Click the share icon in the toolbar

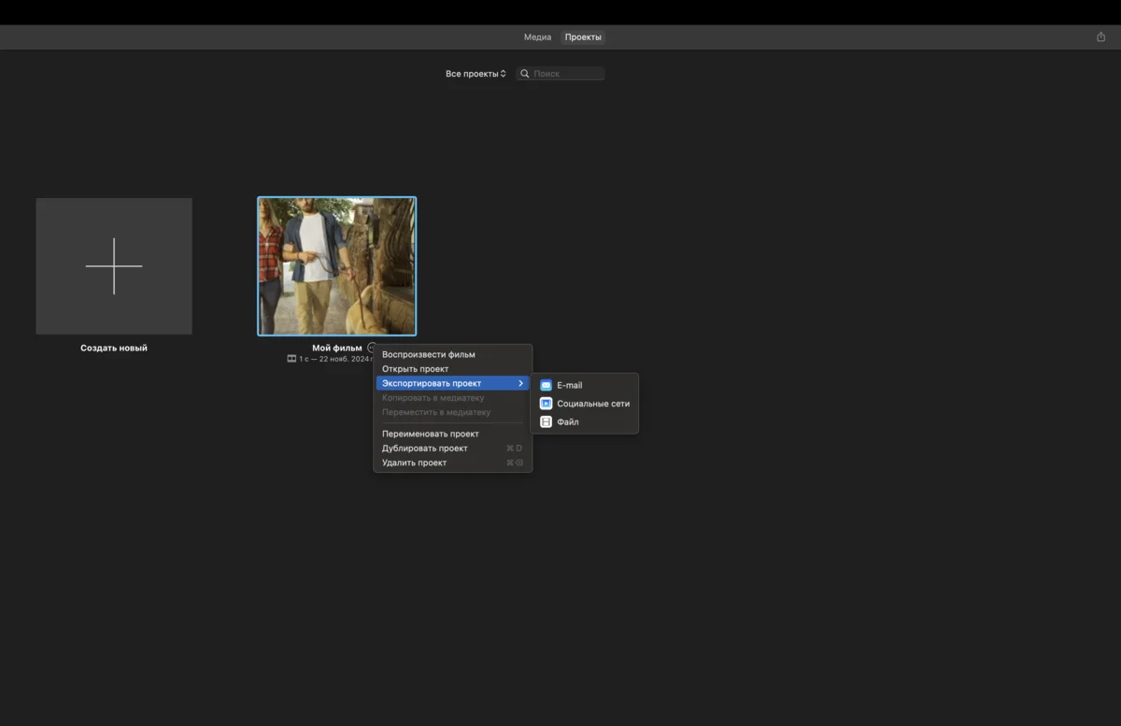coord(1100,37)
